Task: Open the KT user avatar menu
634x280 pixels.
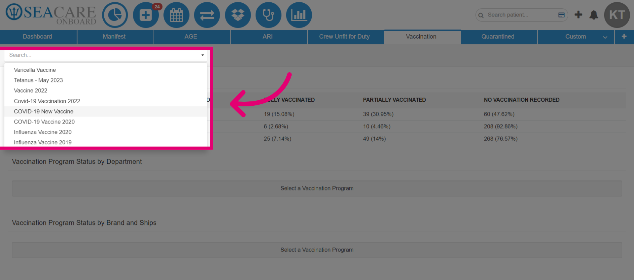Action: click(617, 15)
